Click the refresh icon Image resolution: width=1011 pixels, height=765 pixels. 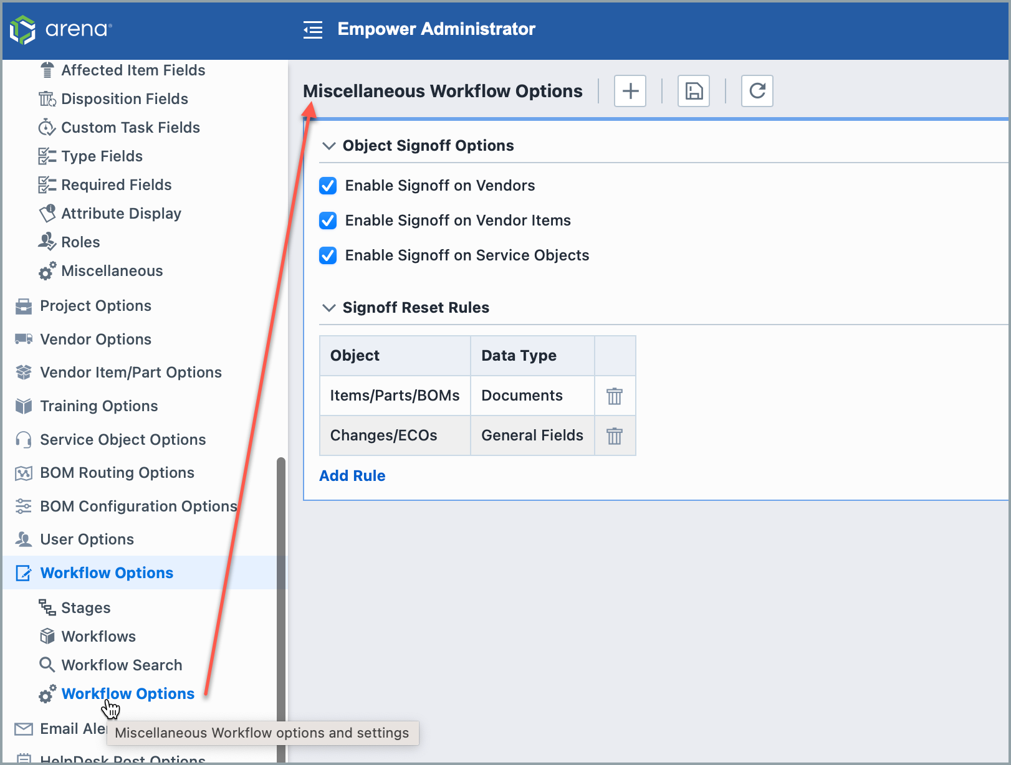click(x=757, y=91)
